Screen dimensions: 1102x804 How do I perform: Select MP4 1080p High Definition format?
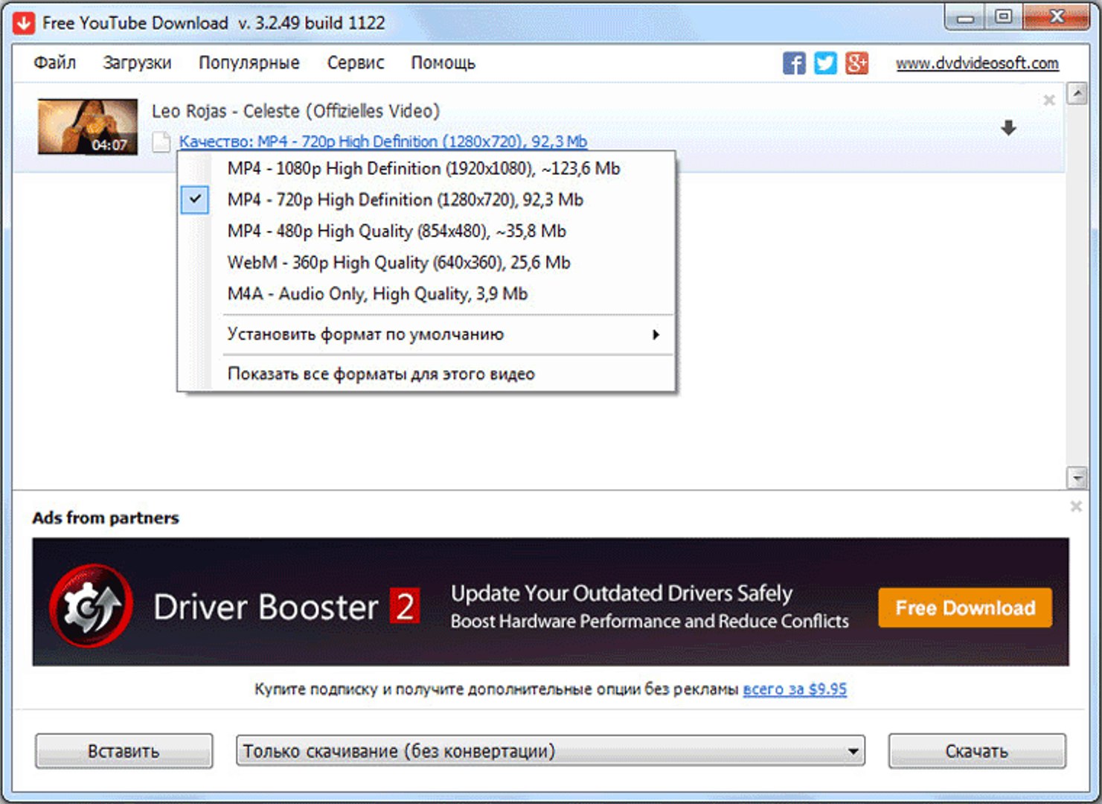coord(426,168)
